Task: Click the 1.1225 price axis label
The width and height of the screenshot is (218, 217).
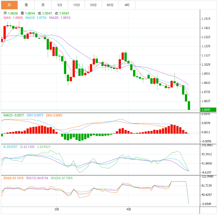Action: (206, 46)
